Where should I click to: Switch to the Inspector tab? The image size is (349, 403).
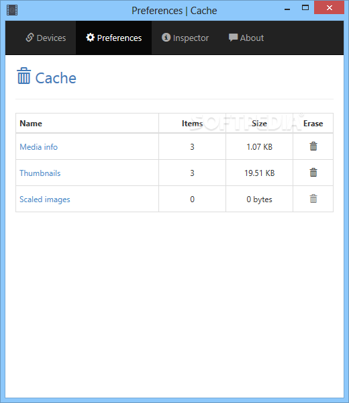185,38
